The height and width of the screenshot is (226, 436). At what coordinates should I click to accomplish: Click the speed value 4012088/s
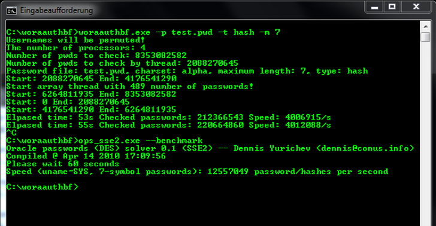coord(308,125)
